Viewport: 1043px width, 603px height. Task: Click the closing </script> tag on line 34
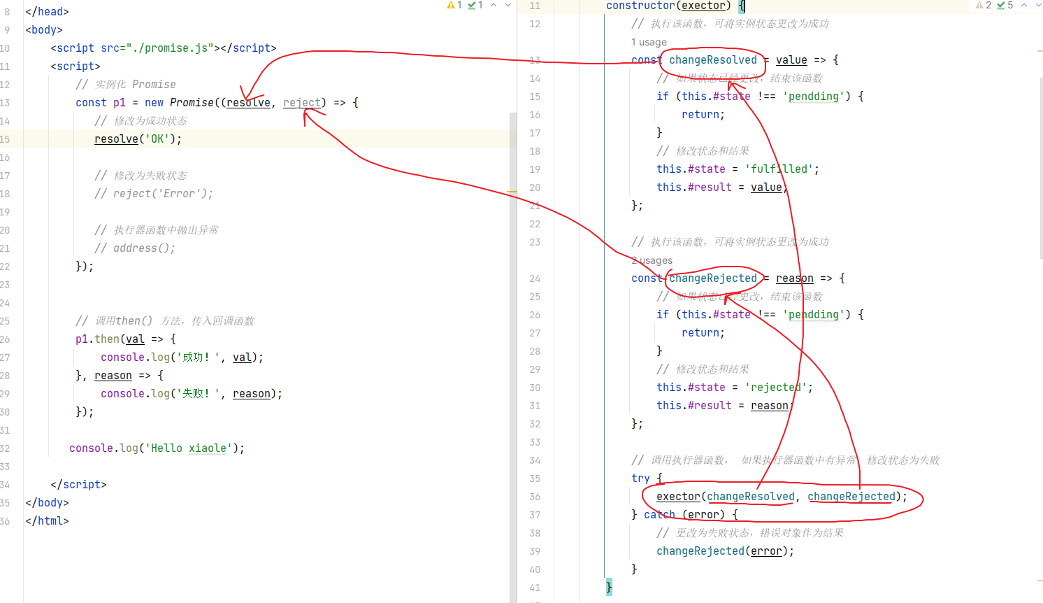(78, 485)
